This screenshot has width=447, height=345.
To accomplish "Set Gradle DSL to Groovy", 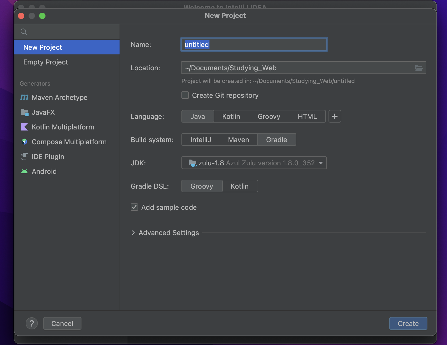I will (202, 186).
